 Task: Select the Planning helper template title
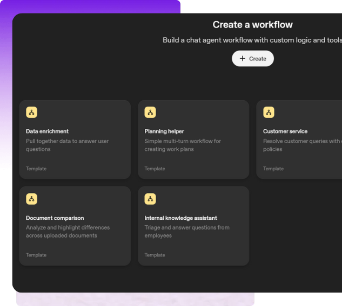pyautogui.click(x=164, y=131)
